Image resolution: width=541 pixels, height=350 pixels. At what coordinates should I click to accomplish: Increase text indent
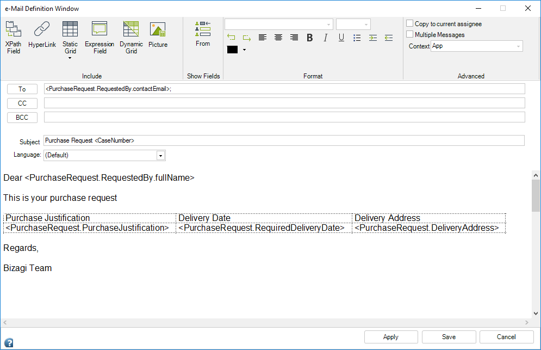pos(373,38)
